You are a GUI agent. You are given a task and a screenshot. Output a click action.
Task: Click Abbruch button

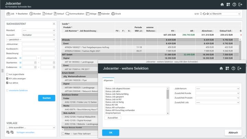click(x=233, y=133)
